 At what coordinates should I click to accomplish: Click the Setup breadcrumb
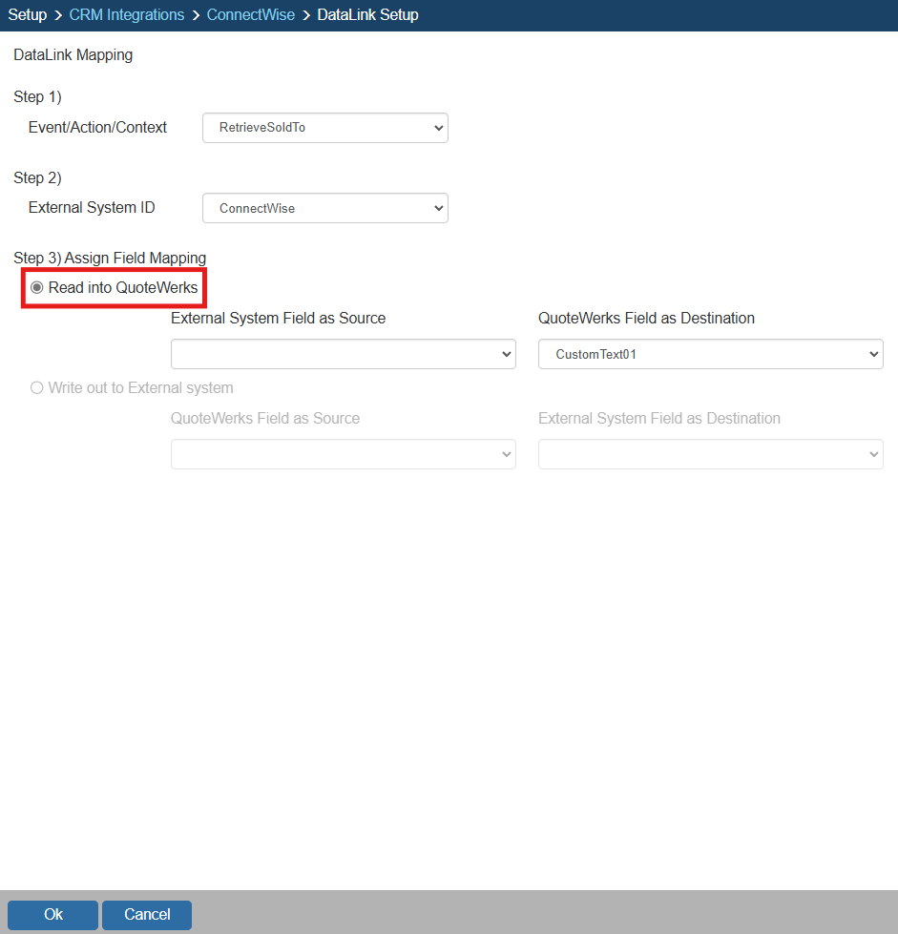click(x=28, y=15)
